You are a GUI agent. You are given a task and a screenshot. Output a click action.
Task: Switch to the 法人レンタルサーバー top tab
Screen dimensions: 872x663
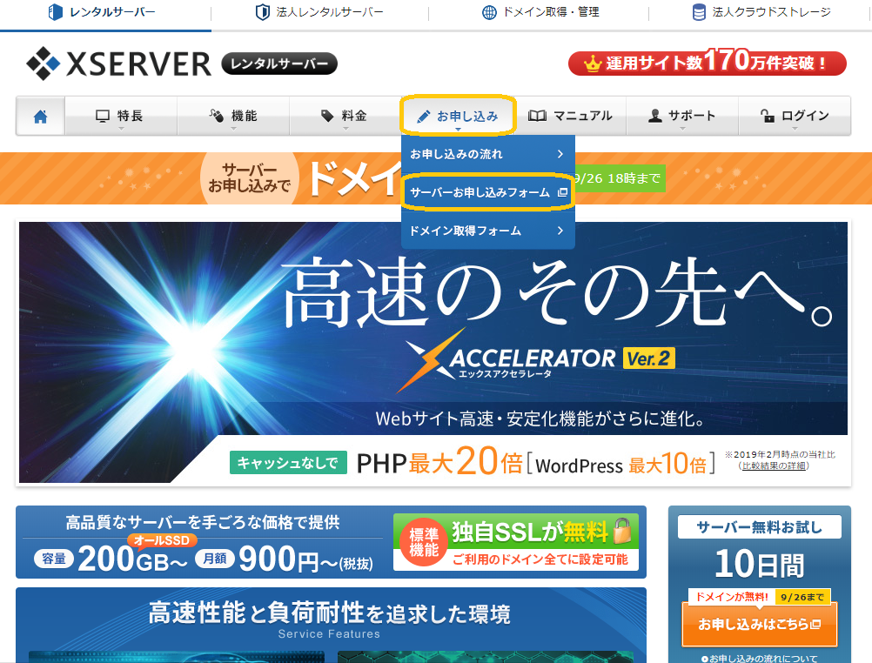click(x=319, y=13)
